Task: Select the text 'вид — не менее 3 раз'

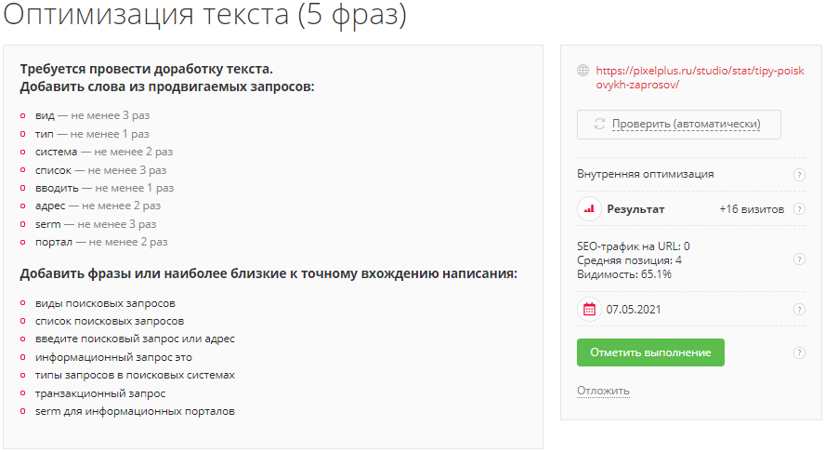Action: pos(93,115)
